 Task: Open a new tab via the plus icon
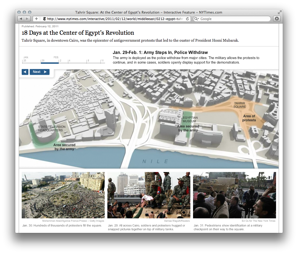pos(36,19)
